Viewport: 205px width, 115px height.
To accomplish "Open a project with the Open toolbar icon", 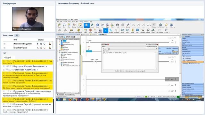I will click(59, 25).
